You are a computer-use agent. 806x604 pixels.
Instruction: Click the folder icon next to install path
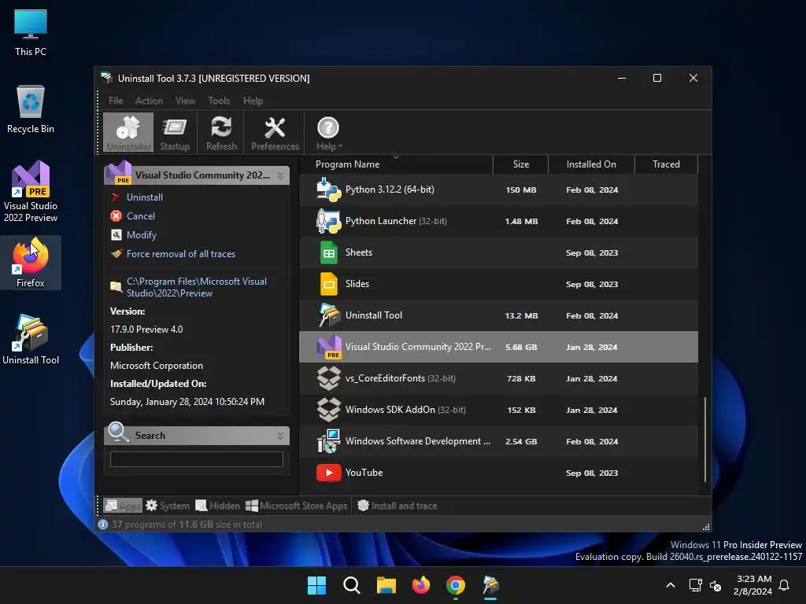pyautogui.click(x=116, y=286)
